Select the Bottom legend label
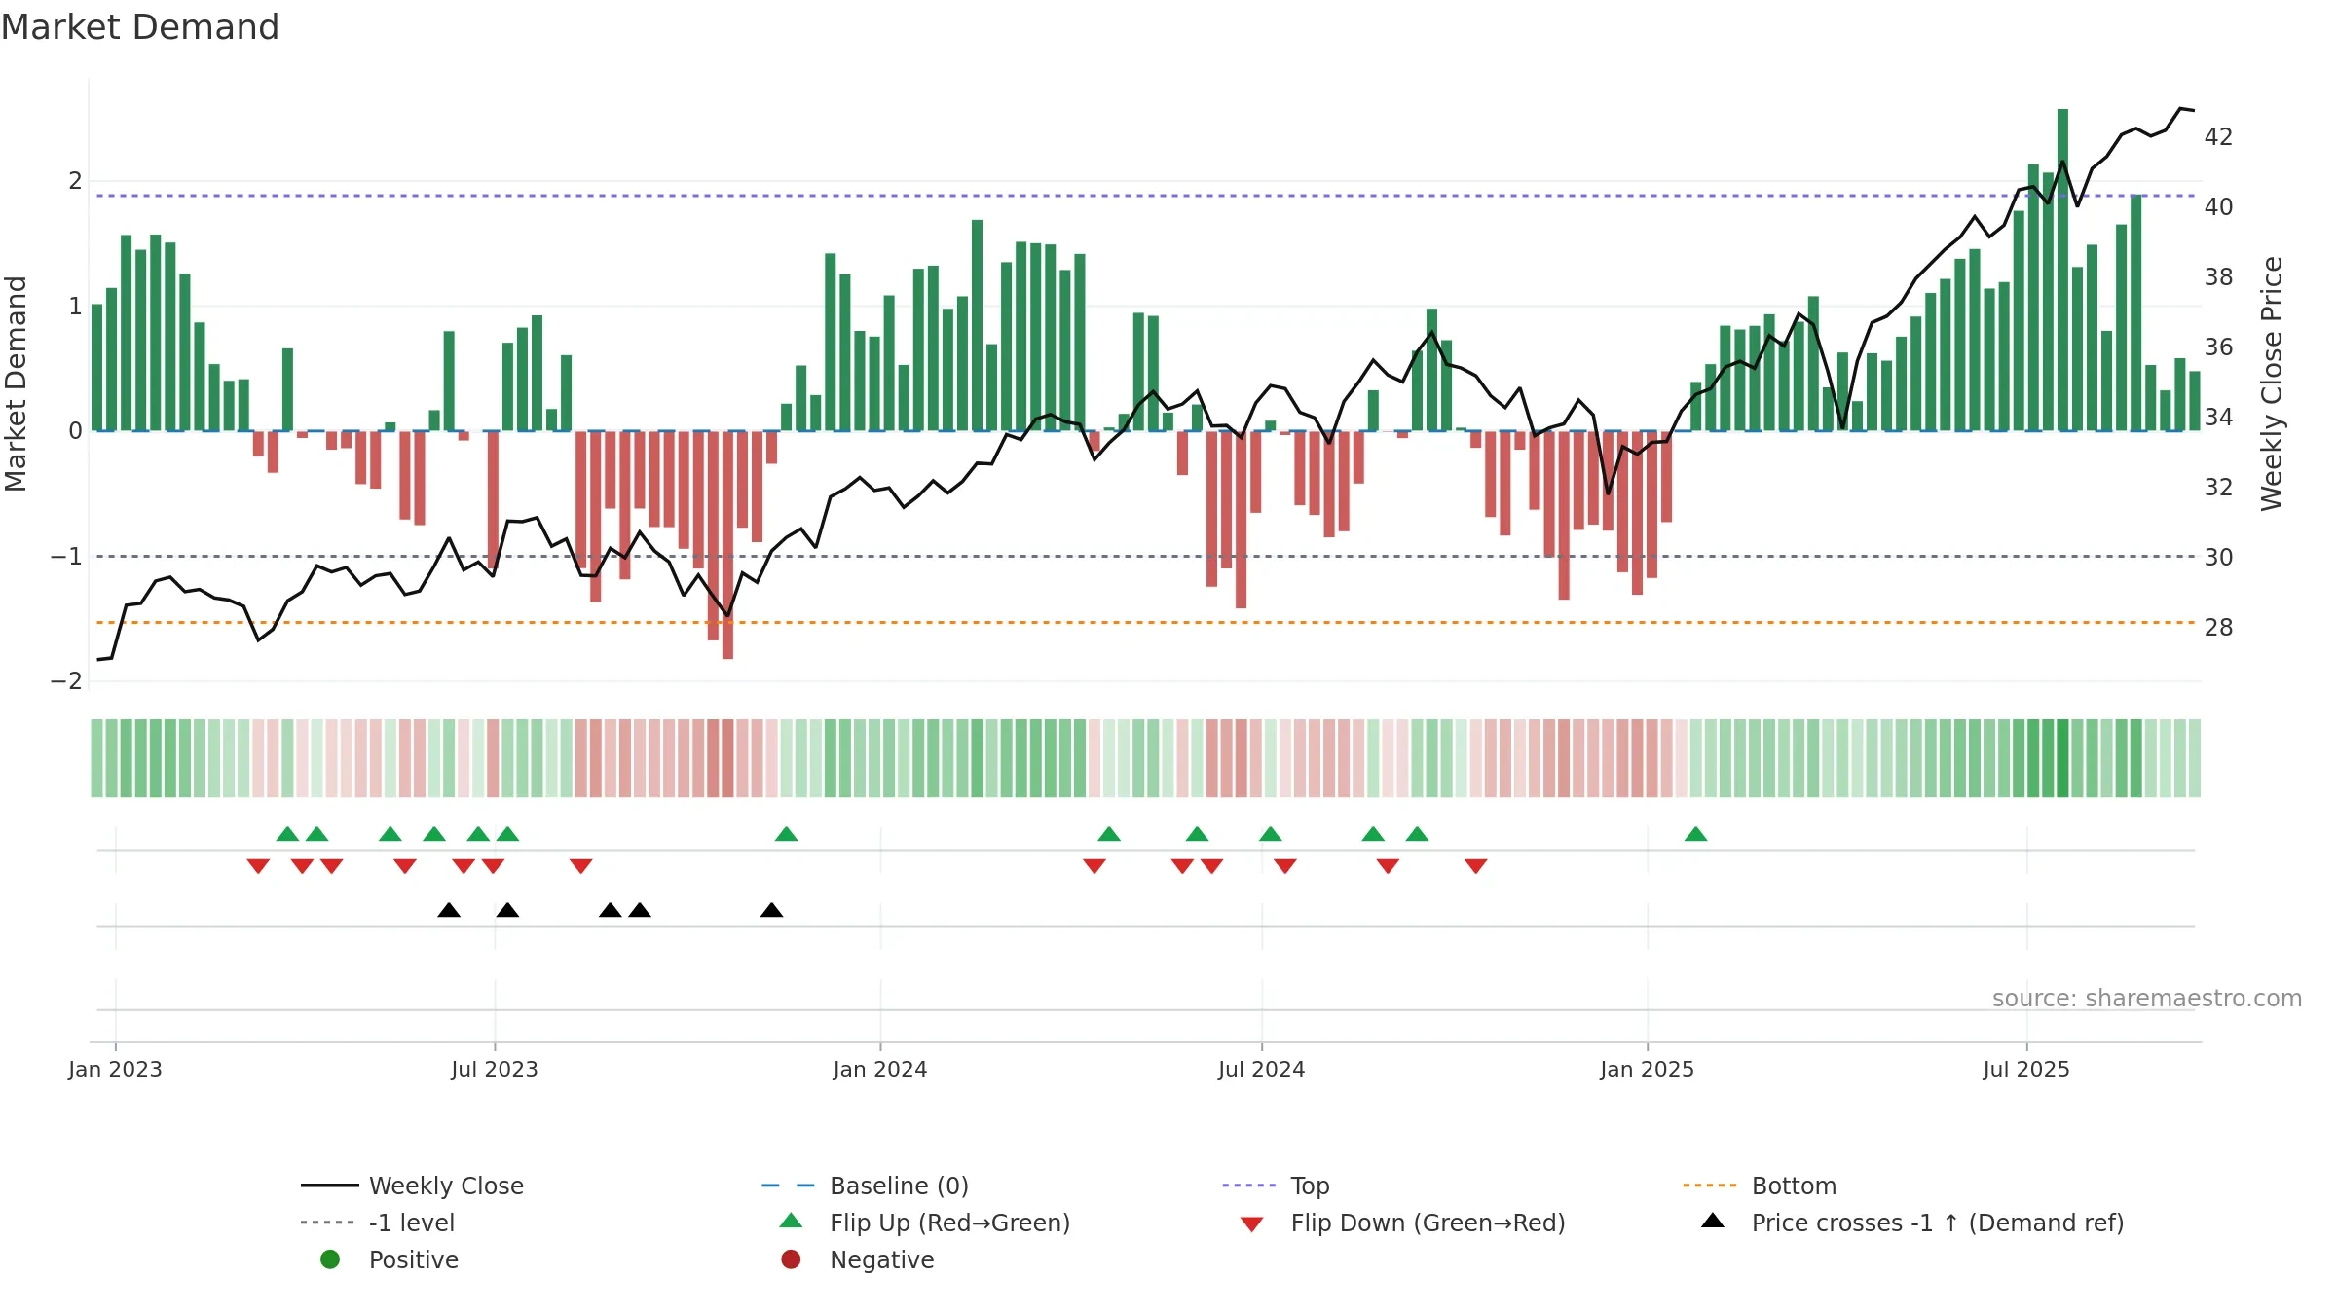Viewport: 2337px width, 1314px height. coord(1794,1186)
